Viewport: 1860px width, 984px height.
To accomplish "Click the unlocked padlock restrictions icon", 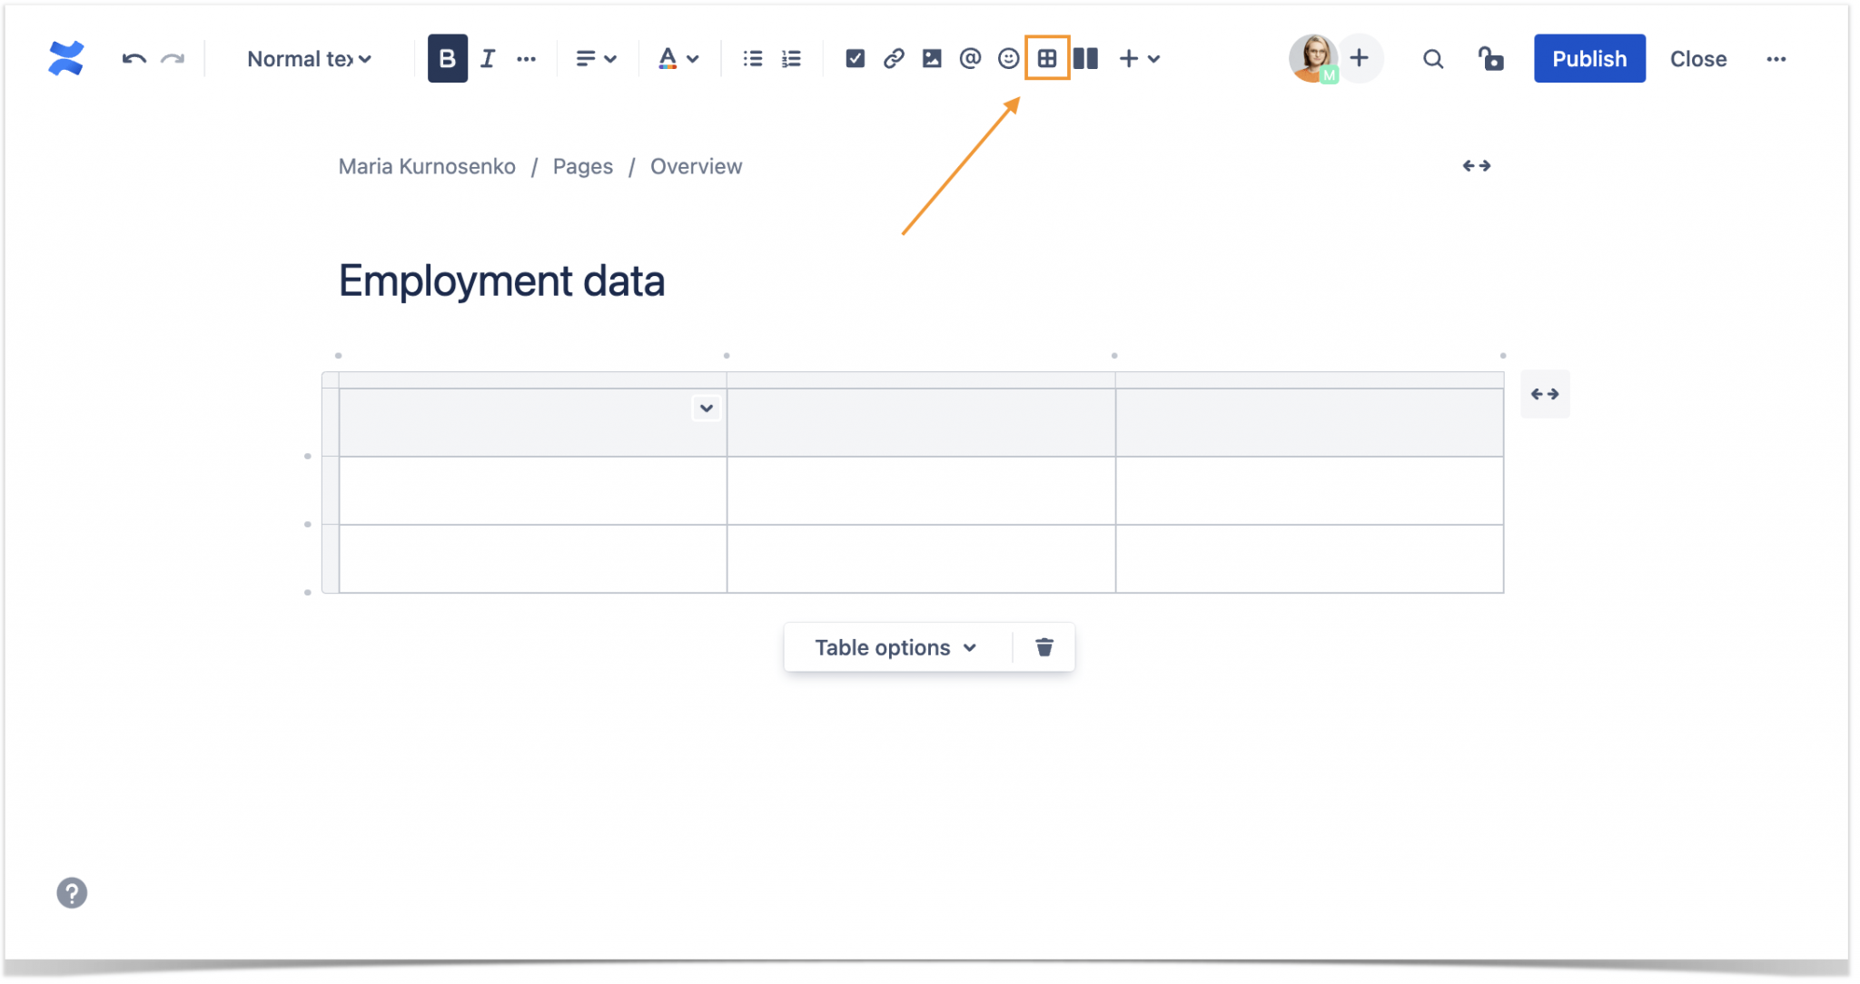I will (x=1490, y=58).
